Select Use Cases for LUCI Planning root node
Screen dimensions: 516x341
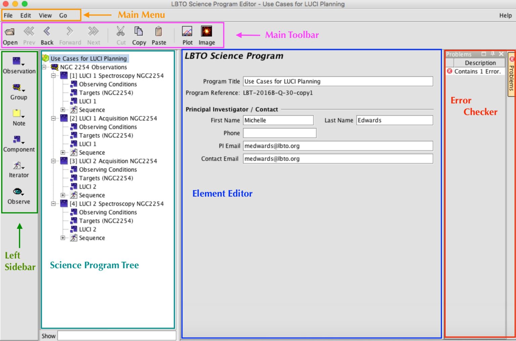pyautogui.click(x=89, y=58)
